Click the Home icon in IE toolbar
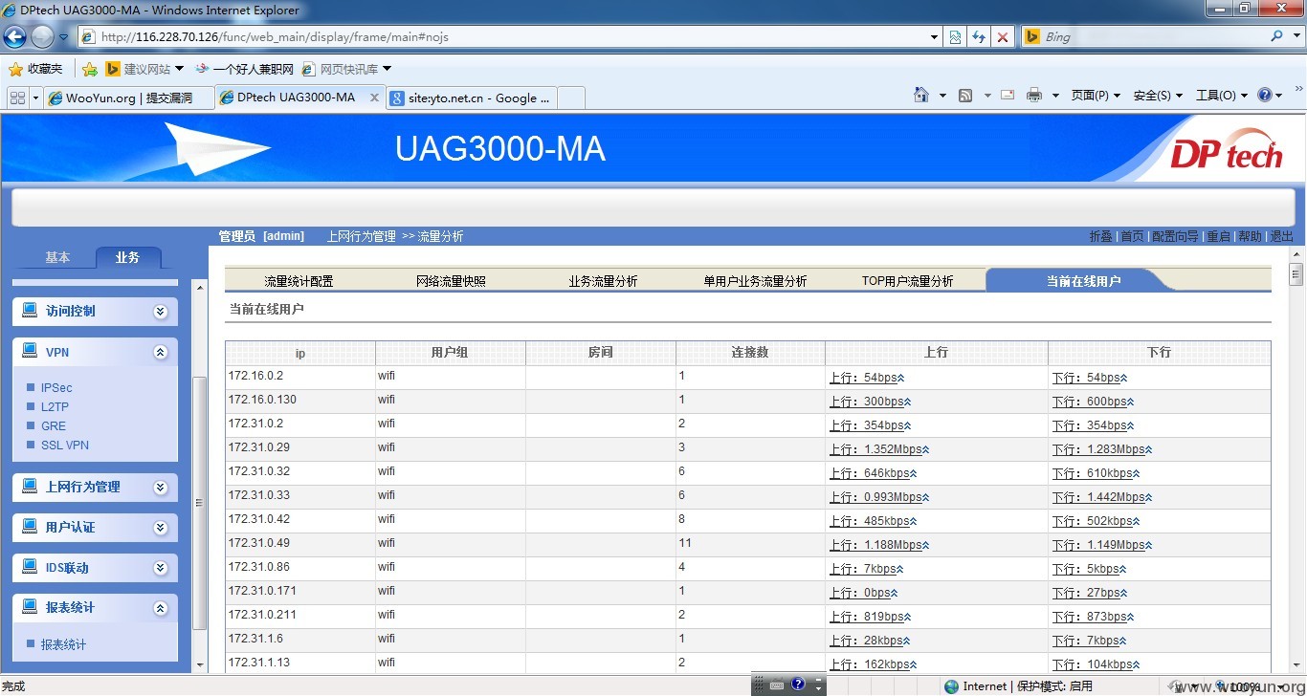 (920, 95)
